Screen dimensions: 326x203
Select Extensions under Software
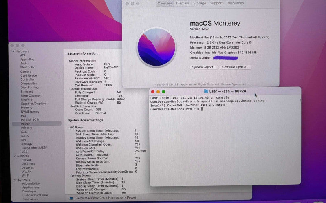pos(30,199)
